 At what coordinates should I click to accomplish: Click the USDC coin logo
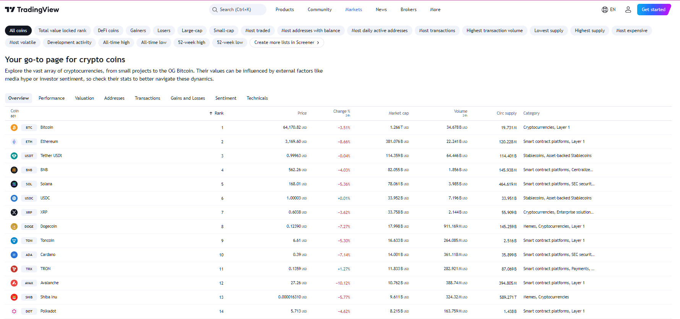[14, 198]
